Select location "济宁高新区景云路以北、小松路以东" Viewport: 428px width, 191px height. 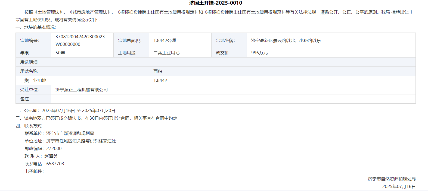click(x=286, y=41)
